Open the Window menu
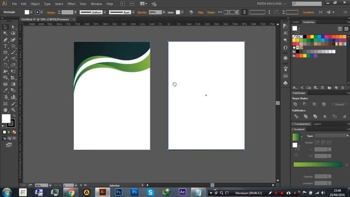The width and height of the screenshot is (350, 197). [96, 4]
